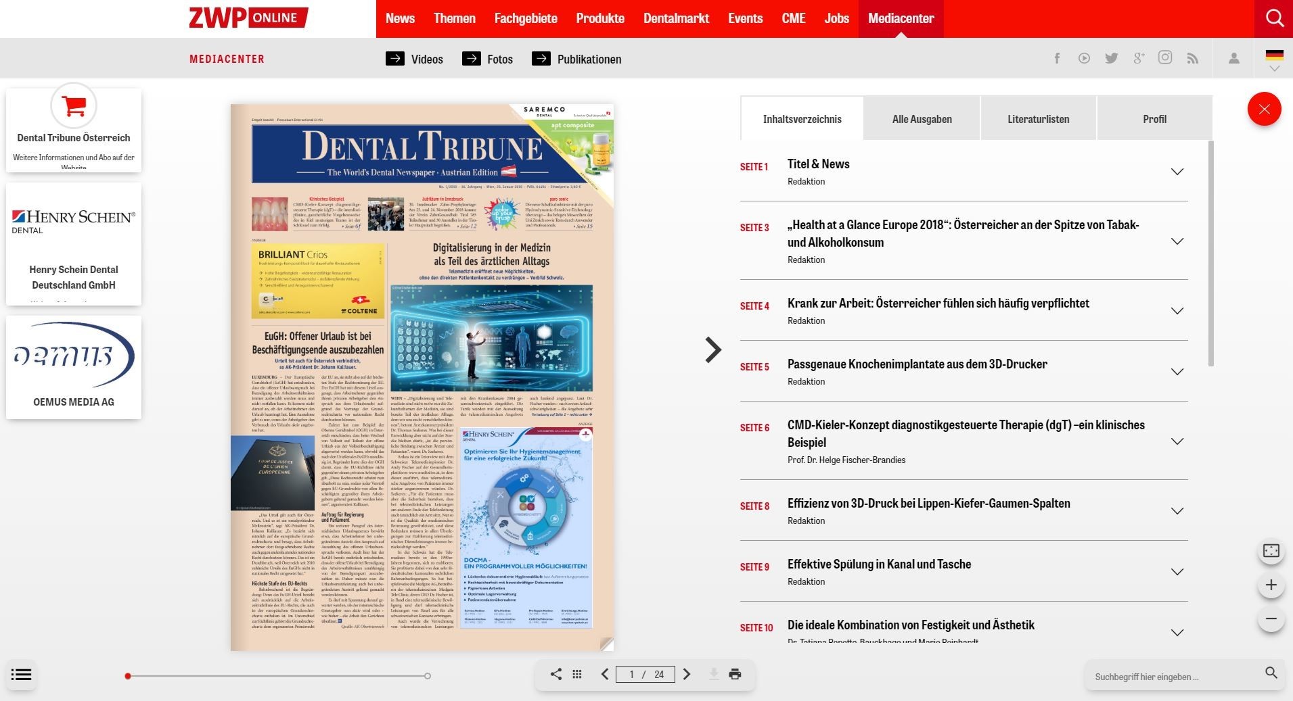Open the German flag language selector
Image resolution: width=1293 pixels, height=701 pixels.
tap(1274, 56)
